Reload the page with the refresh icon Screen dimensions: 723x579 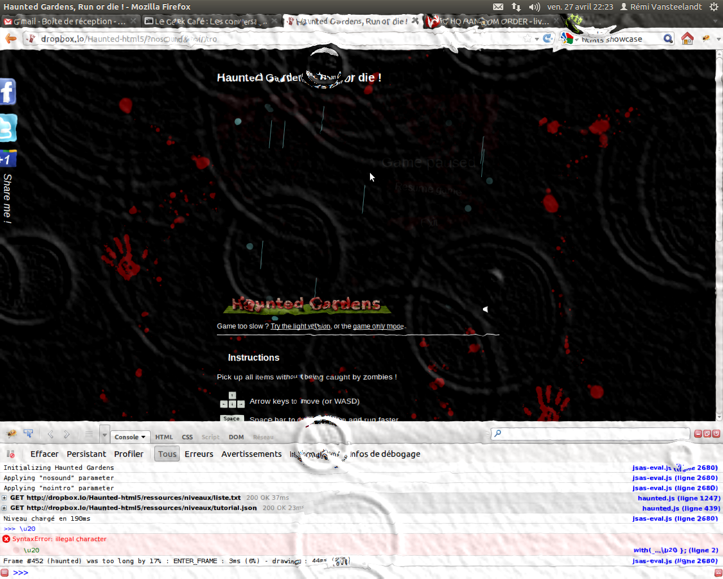click(x=547, y=38)
